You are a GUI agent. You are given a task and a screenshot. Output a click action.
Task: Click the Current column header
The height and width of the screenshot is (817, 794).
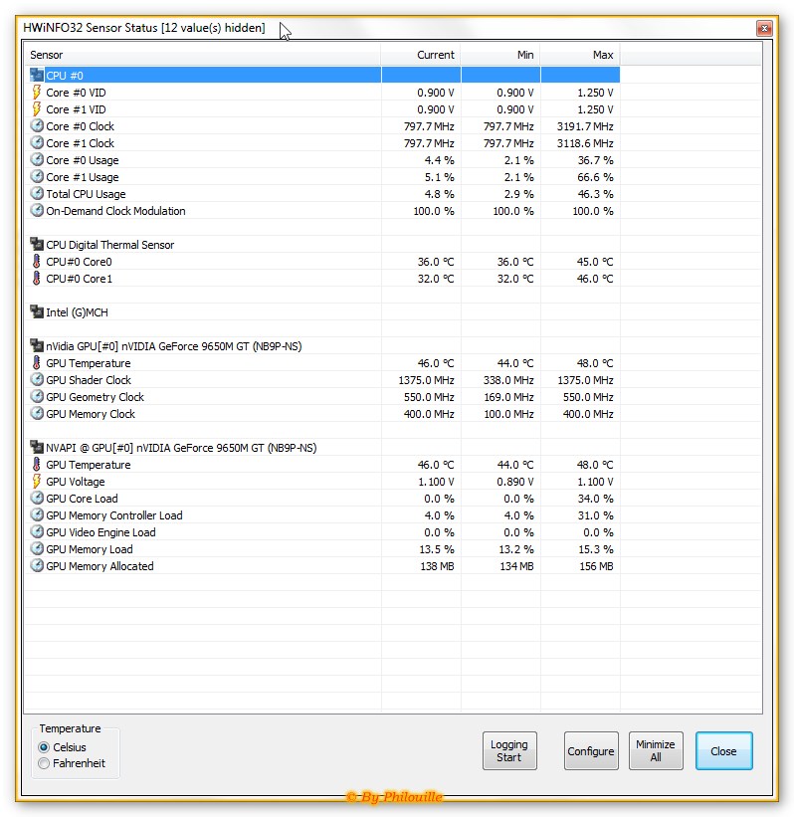coord(421,55)
